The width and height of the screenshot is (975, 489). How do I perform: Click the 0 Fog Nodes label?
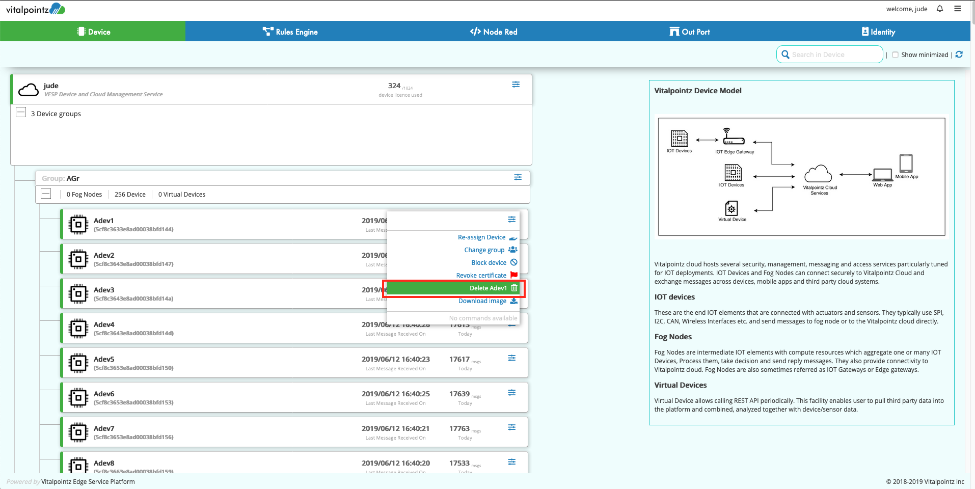click(x=84, y=195)
